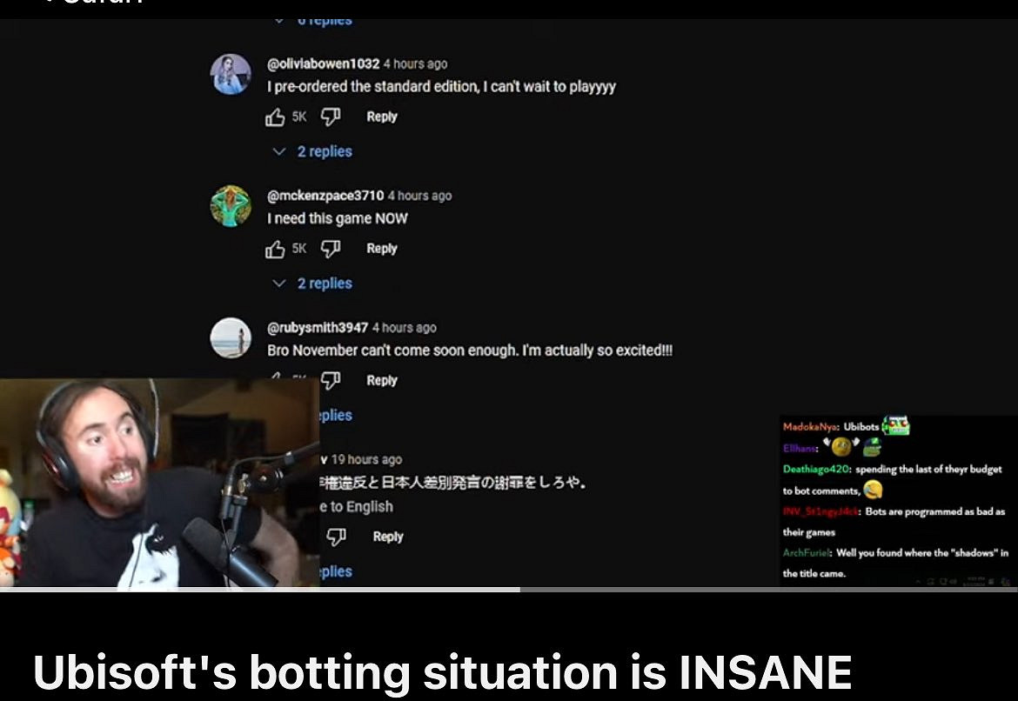Reply to the November excitement comment
The height and width of the screenshot is (701, 1018).
coord(382,380)
